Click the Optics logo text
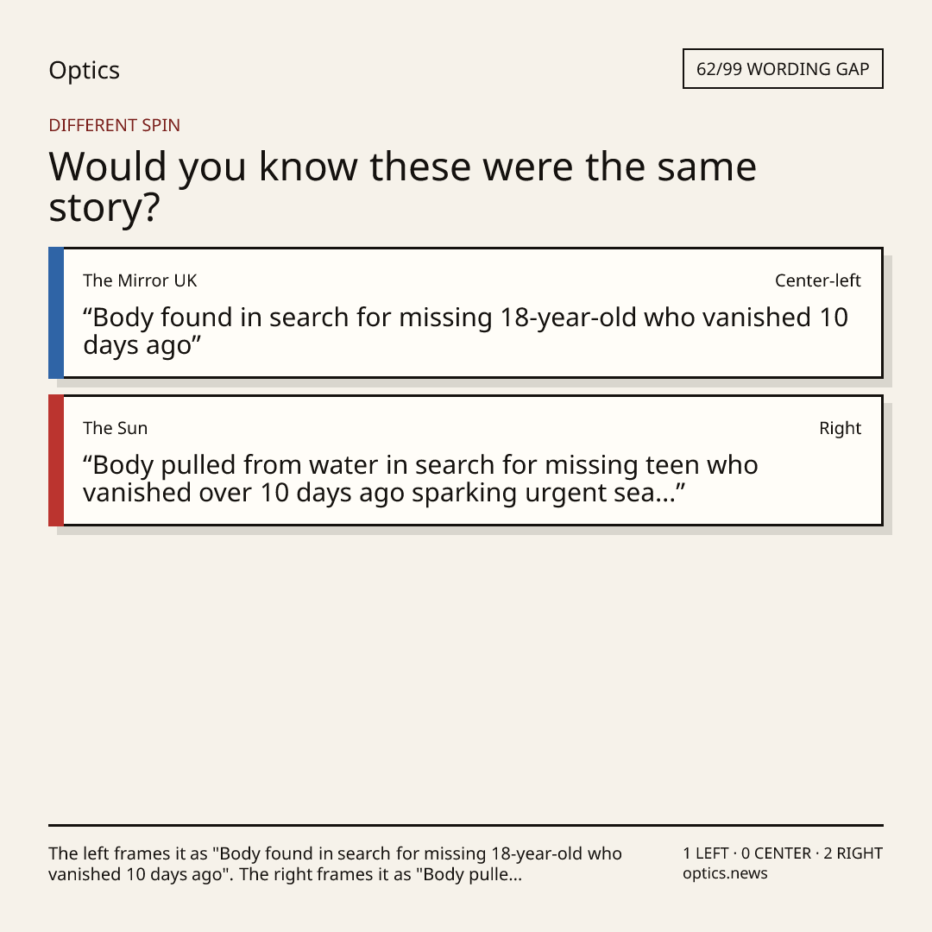The width and height of the screenshot is (932, 932). tap(84, 70)
